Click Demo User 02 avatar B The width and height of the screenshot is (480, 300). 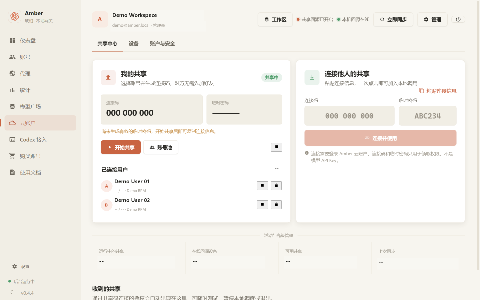tap(106, 205)
